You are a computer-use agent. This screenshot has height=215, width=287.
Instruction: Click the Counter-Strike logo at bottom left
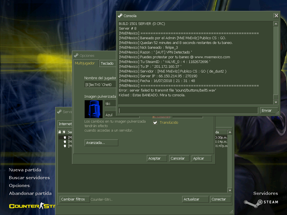(x=32, y=206)
